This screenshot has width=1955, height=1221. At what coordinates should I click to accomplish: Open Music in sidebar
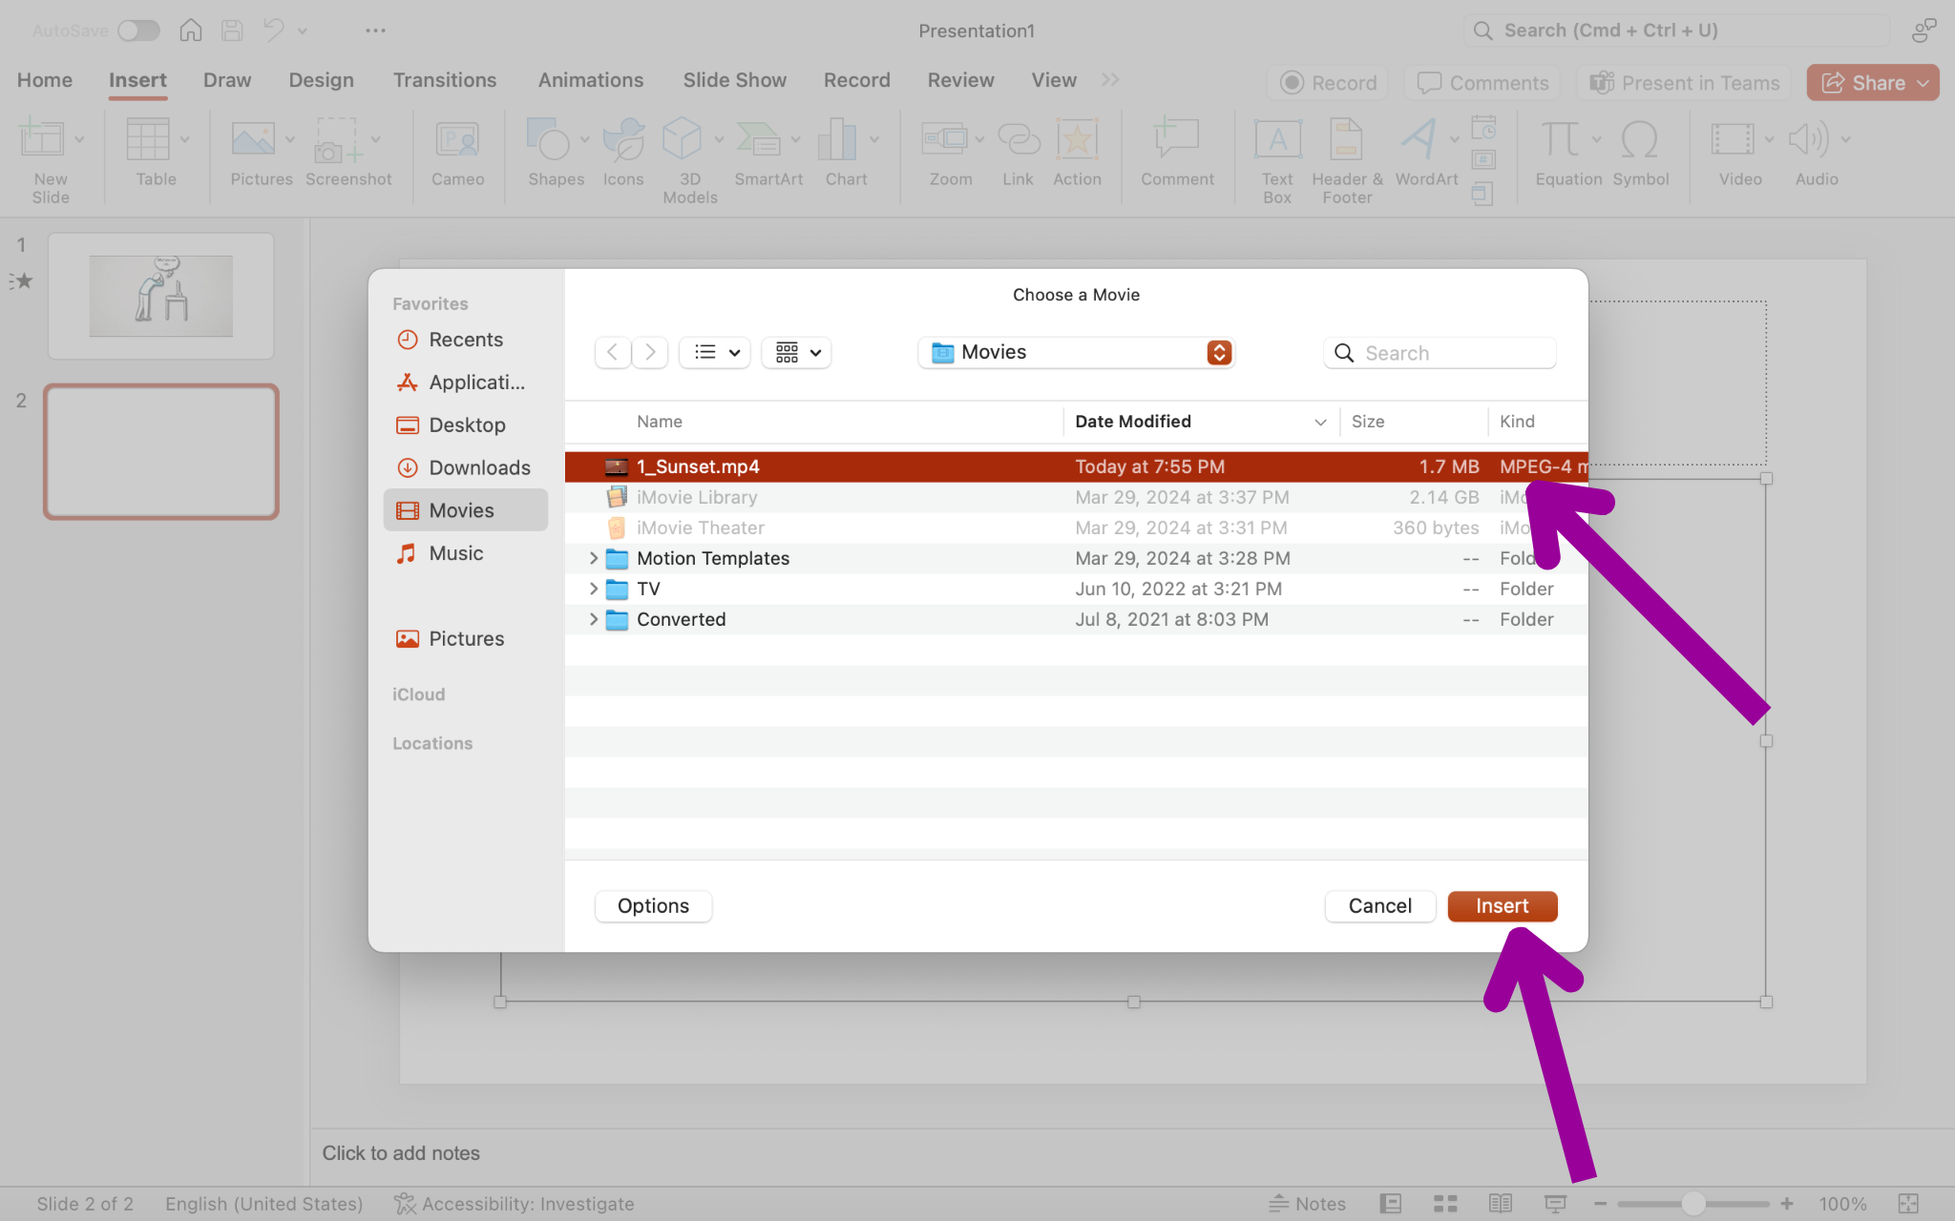tap(465, 553)
